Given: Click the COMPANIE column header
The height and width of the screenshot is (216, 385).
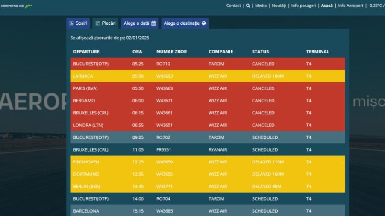Looking at the screenshot, I should (221, 52).
